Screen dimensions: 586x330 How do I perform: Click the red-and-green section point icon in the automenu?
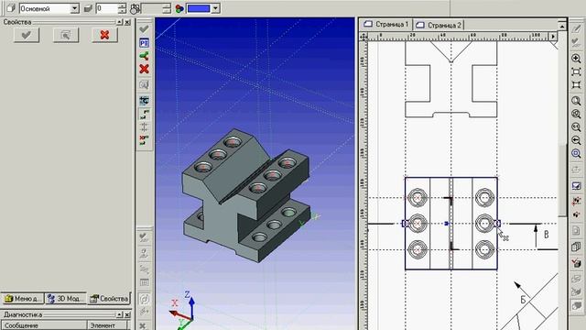pos(144,140)
